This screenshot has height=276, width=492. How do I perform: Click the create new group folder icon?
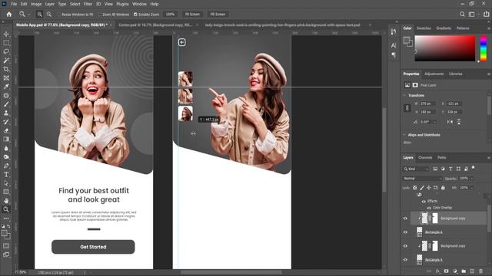click(x=464, y=271)
